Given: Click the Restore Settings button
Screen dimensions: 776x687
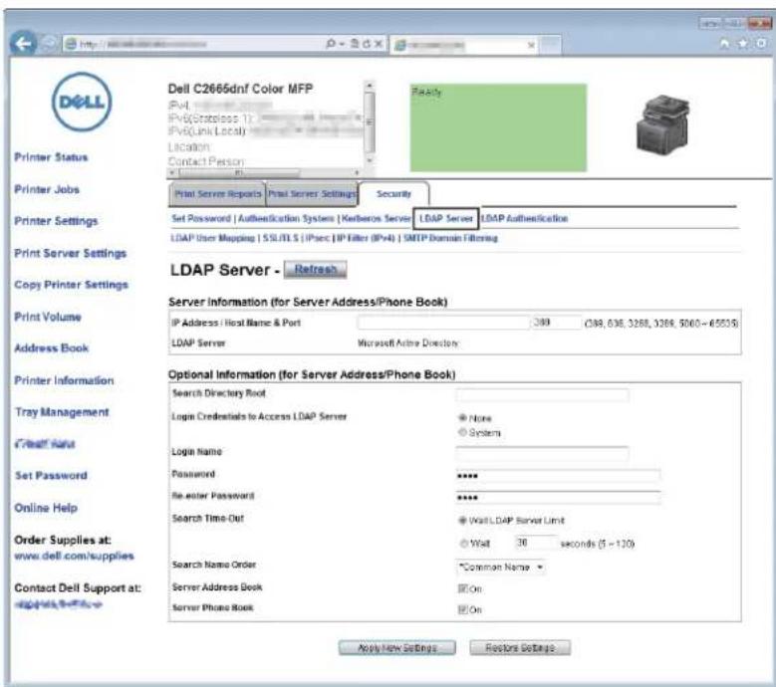Looking at the screenshot, I should pyautogui.click(x=520, y=648).
